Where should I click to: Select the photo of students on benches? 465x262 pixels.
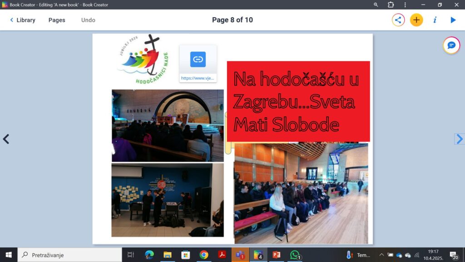click(x=301, y=193)
